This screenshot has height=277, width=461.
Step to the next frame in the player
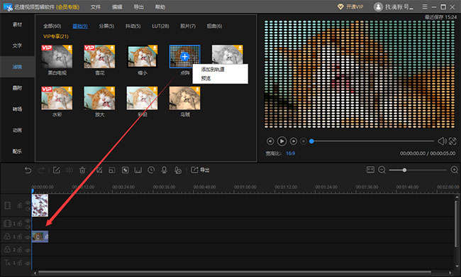point(293,141)
